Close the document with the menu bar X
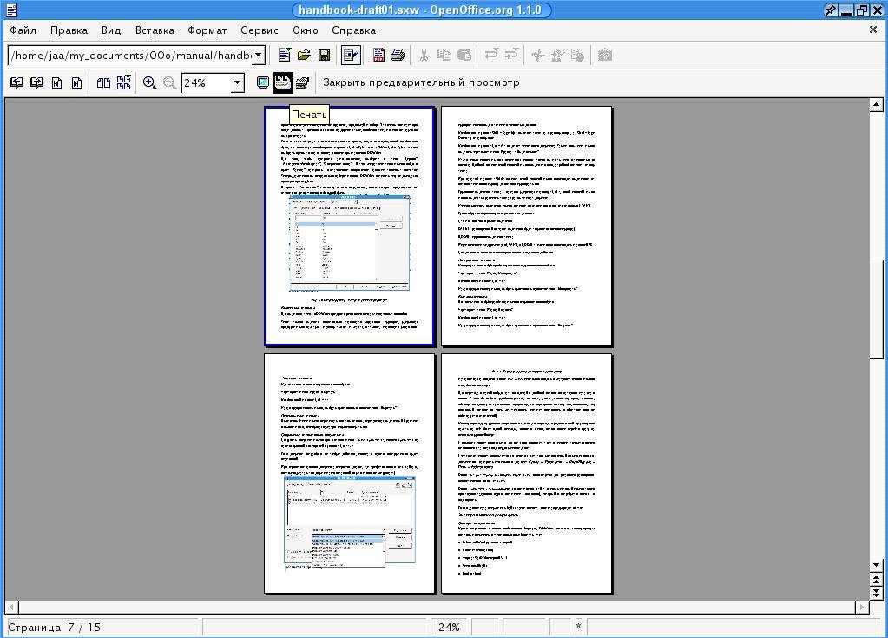Viewport: 888px width, 638px height. click(872, 30)
